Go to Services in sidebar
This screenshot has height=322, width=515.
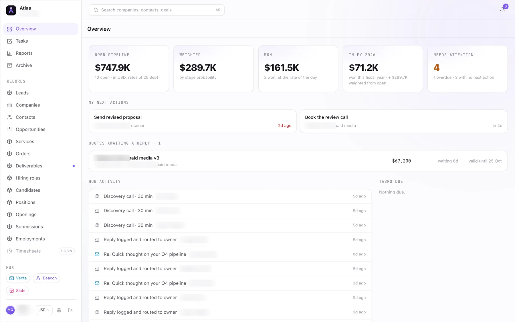tap(41, 141)
